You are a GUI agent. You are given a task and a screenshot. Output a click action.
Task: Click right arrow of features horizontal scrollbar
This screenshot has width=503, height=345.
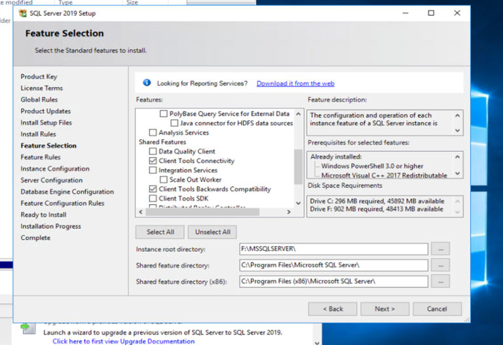point(289,212)
